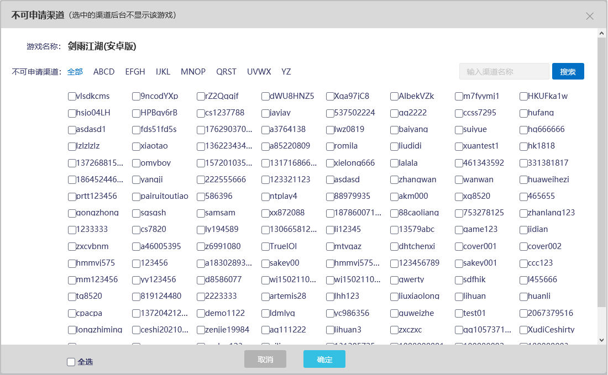
Task: Tick the ccc123 checkbox
Action: (x=523, y=263)
